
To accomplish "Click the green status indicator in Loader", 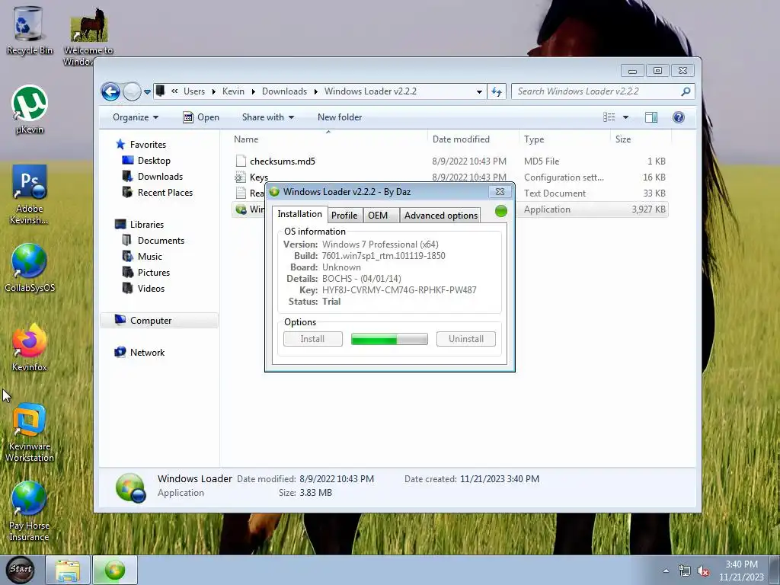I will (501, 212).
